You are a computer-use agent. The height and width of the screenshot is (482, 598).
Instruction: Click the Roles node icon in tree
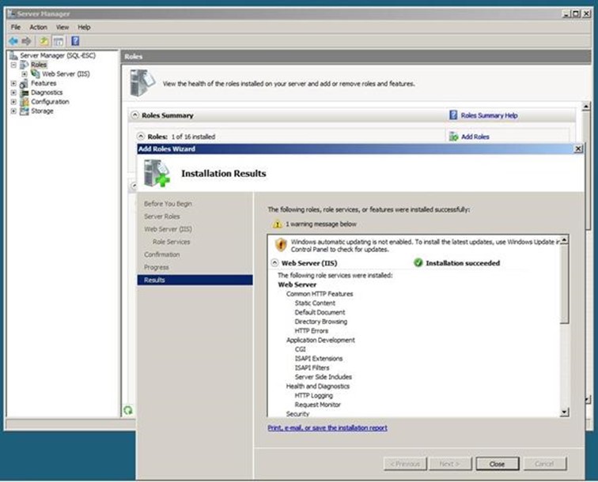pyautogui.click(x=24, y=64)
